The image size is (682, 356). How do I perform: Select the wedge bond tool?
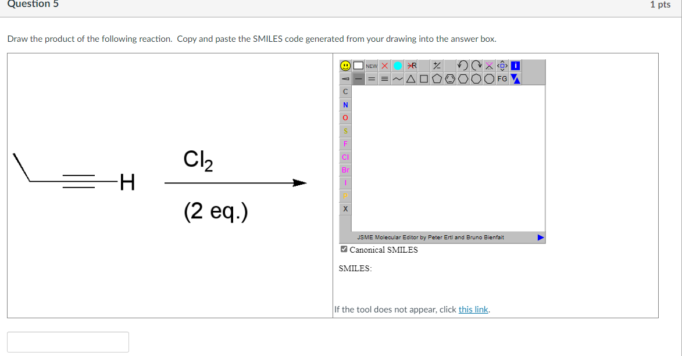click(x=345, y=78)
